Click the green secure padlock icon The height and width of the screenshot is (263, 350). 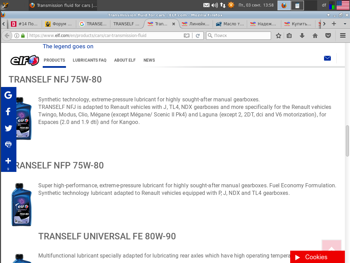pos(23,36)
